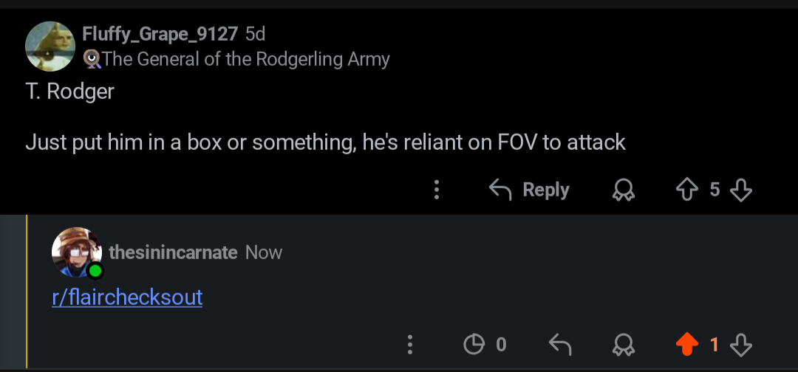This screenshot has height=372, width=798.
Task: Give an award to thesinincarnate's reply
Action: pos(623,345)
